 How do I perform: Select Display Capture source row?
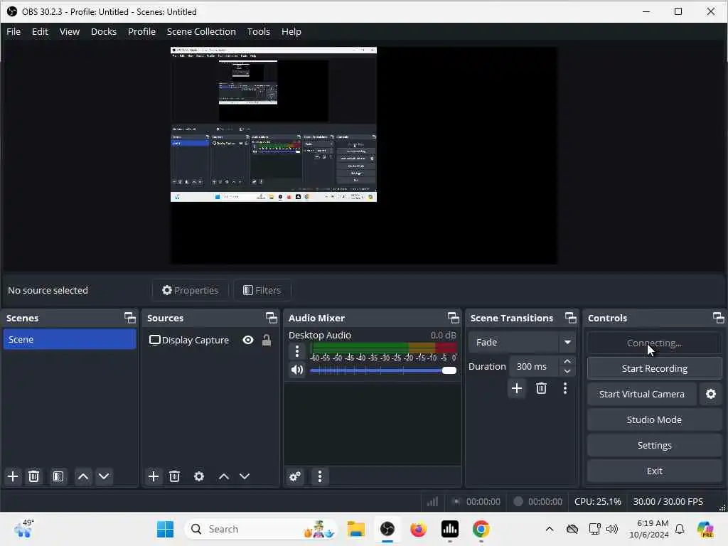pyautogui.click(x=210, y=341)
